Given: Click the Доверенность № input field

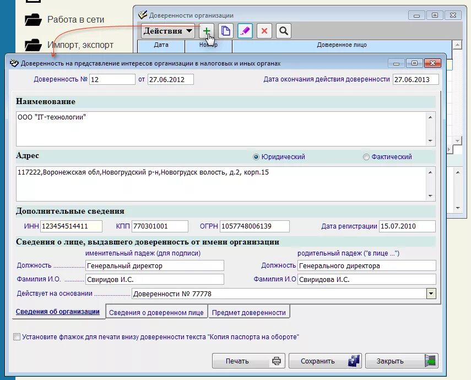Looking at the screenshot, I should [x=112, y=79].
